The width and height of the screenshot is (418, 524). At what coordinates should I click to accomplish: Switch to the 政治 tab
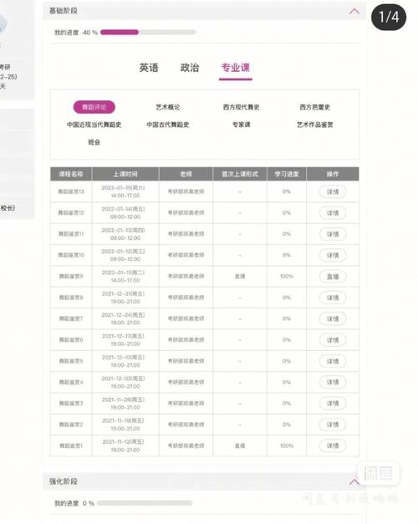[x=190, y=68]
